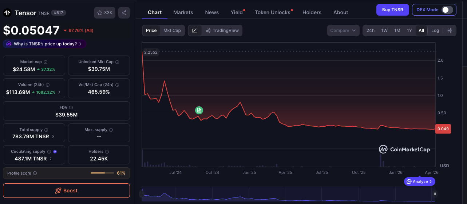Click the Profile score info icon

tap(35, 174)
